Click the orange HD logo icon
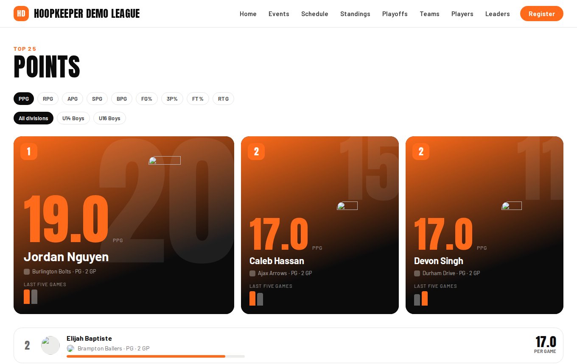Image resolution: width=577 pixels, height=364 pixels. (21, 14)
